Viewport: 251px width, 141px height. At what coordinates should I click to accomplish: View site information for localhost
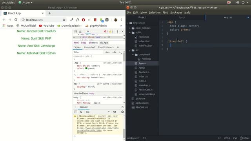tap(23, 20)
